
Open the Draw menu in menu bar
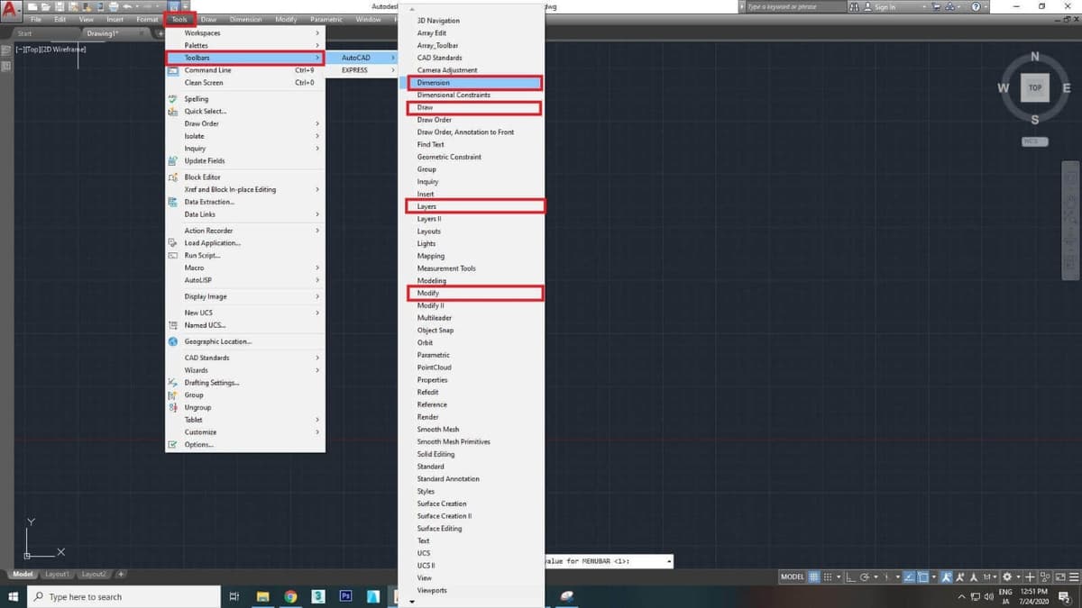(208, 19)
